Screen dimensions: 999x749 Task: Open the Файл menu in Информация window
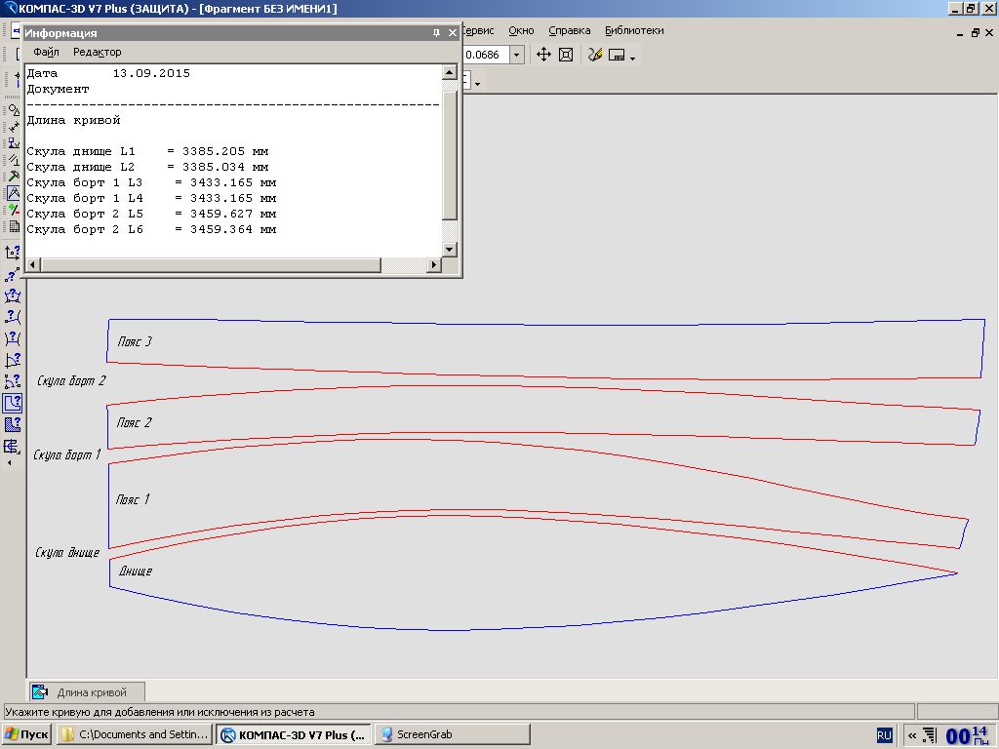point(46,52)
